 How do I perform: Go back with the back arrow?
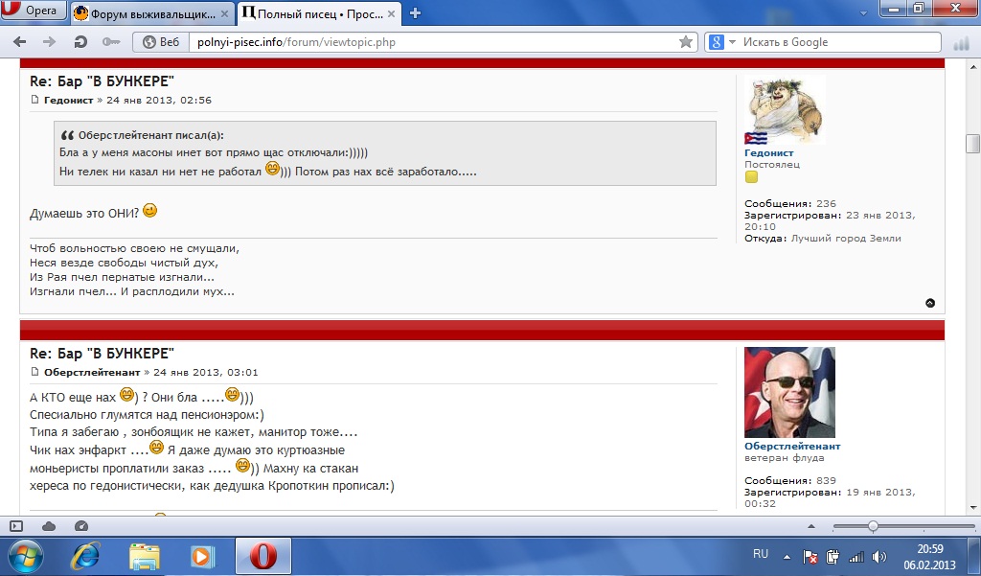pyautogui.click(x=19, y=42)
